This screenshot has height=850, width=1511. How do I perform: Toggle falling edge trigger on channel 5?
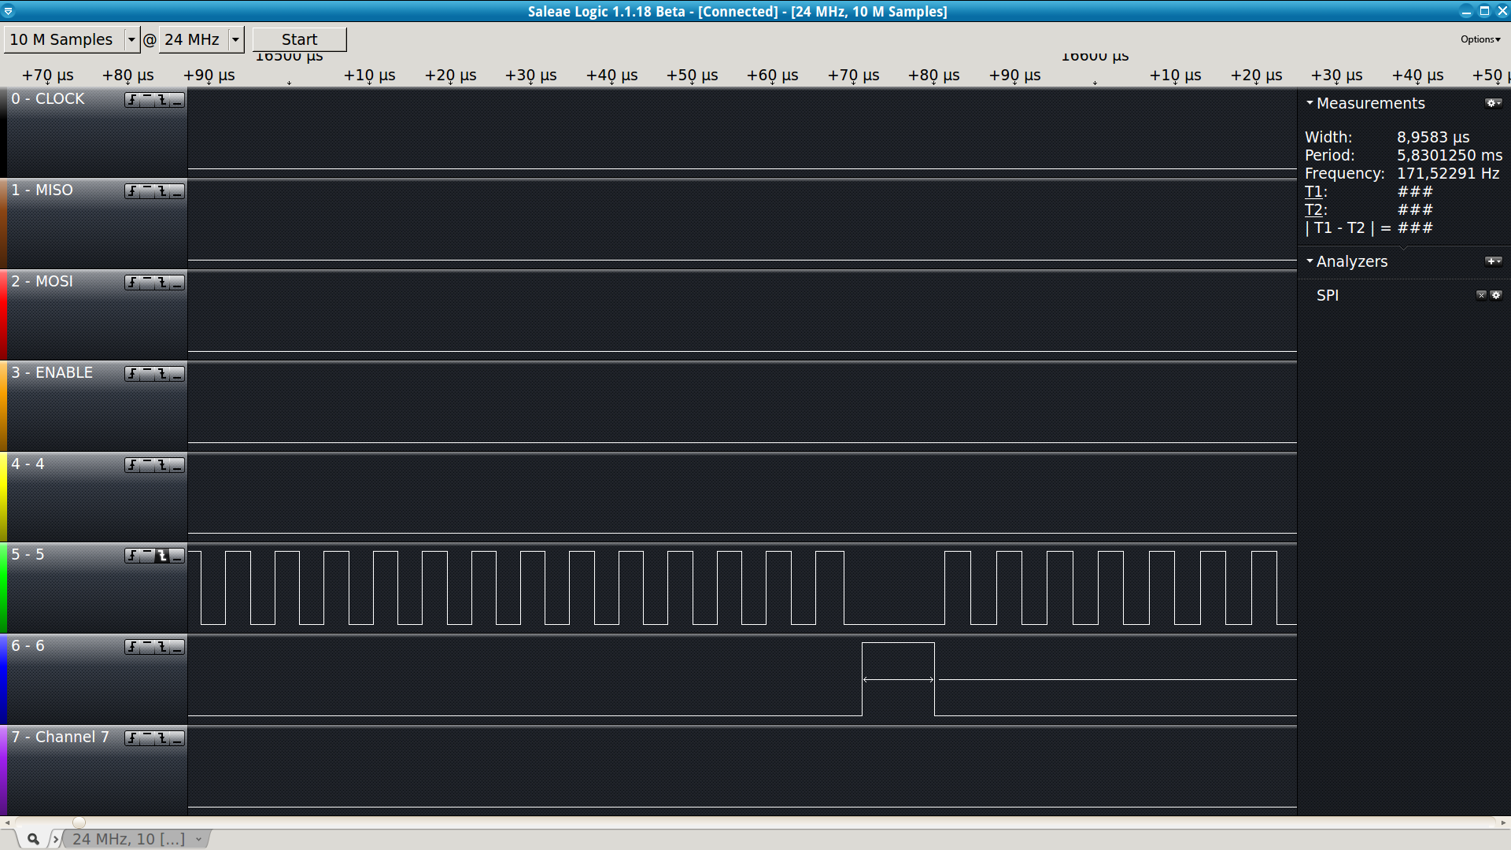tap(162, 556)
